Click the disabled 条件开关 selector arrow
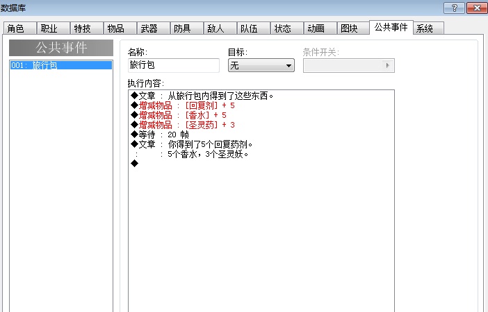Screen dimensions: 488x312 coord(387,65)
